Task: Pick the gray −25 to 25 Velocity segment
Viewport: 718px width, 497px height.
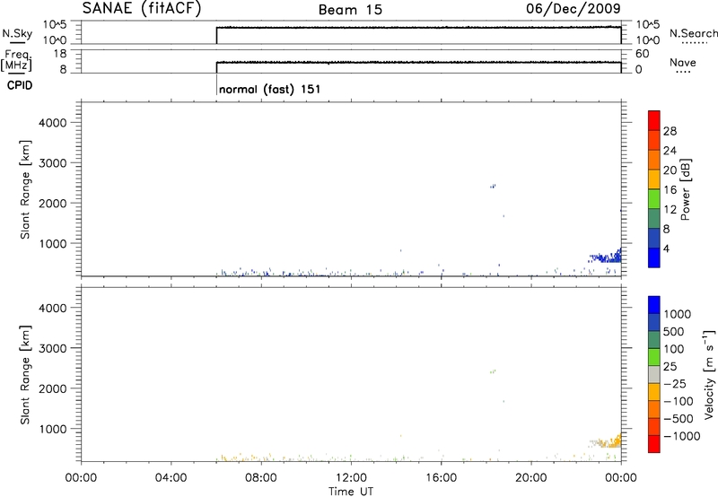Action: click(654, 374)
